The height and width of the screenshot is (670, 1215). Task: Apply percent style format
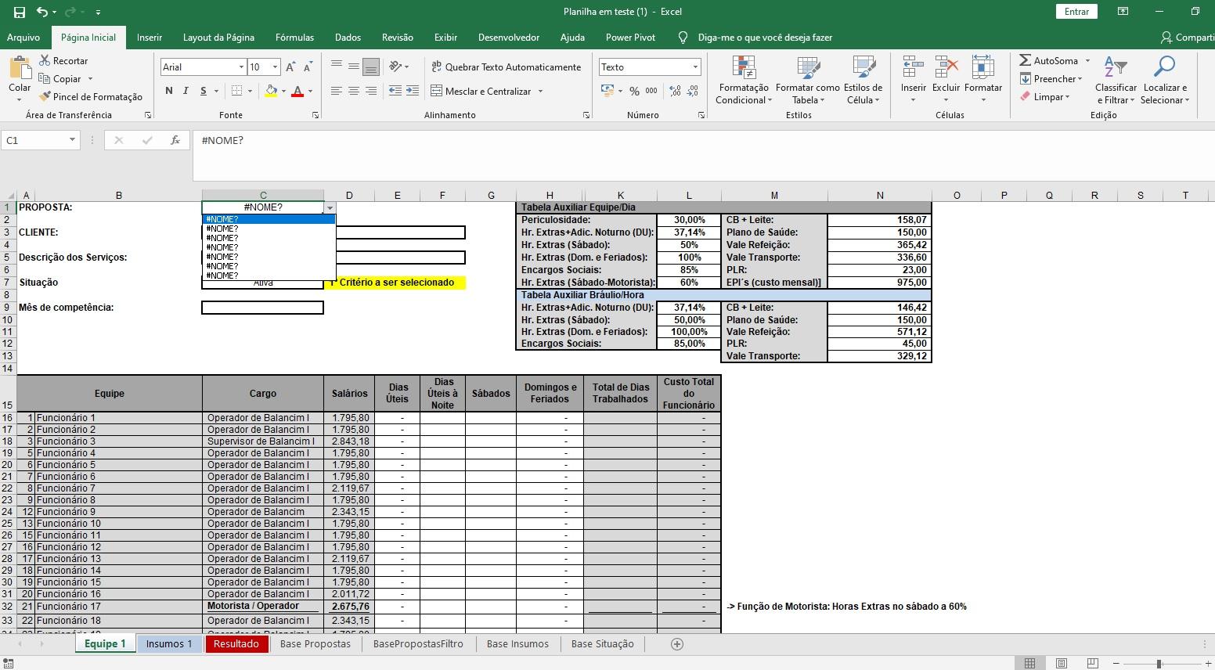pyautogui.click(x=634, y=91)
